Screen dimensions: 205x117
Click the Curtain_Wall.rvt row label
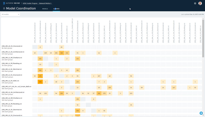(16, 86)
